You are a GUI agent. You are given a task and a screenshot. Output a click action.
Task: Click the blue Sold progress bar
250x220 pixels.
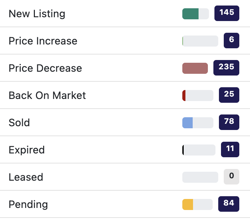[198, 123]
